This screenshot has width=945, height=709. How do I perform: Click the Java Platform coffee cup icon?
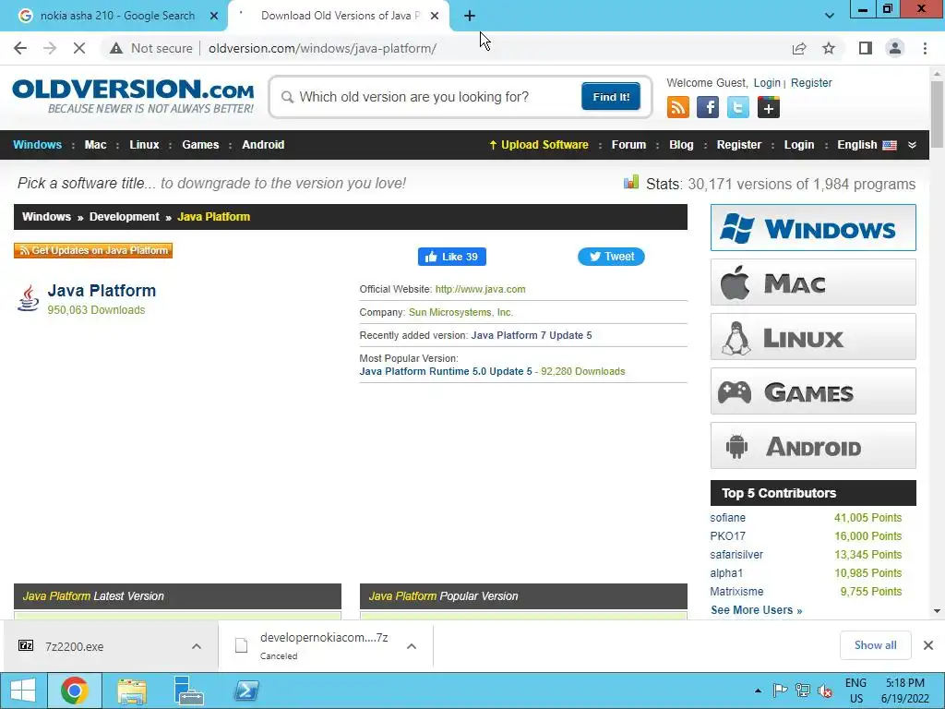(29, 298)
